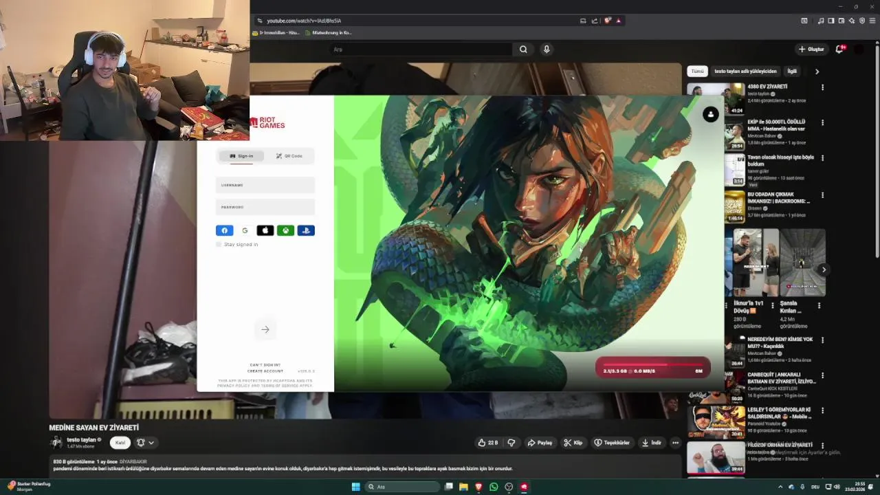Open File Explorer from taskbar
Screen dimensions: 880x495
click(463, 487)
